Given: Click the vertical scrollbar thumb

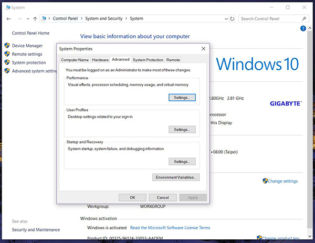Looking at the screenshot, I should [310, 129].
